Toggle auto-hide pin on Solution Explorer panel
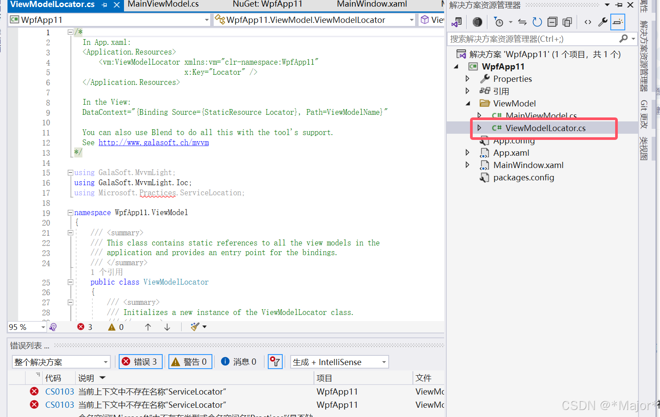Viewport: 660px width, 417px height. point(619,5)
